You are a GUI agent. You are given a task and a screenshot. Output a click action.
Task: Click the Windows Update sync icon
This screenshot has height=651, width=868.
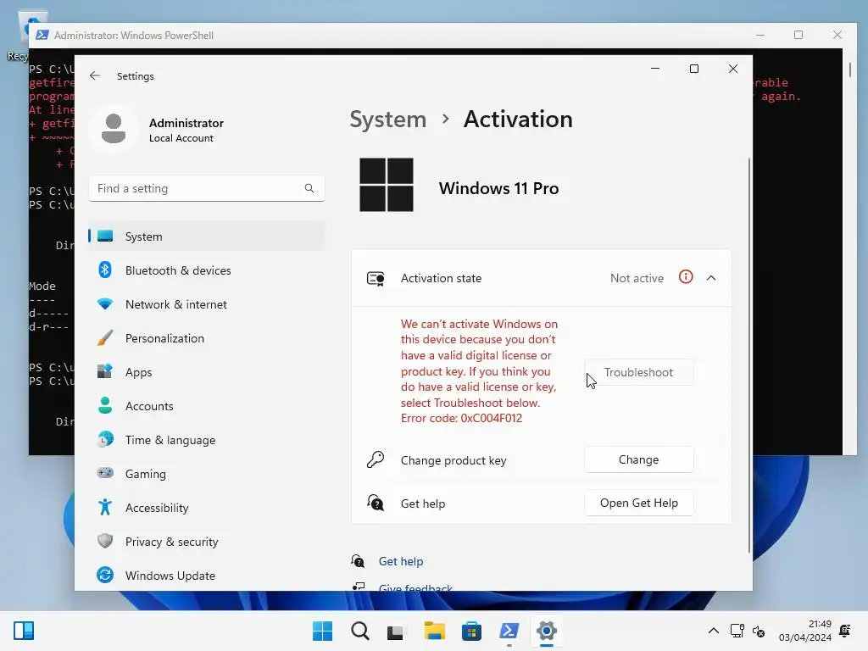click(x=104, y=576)
